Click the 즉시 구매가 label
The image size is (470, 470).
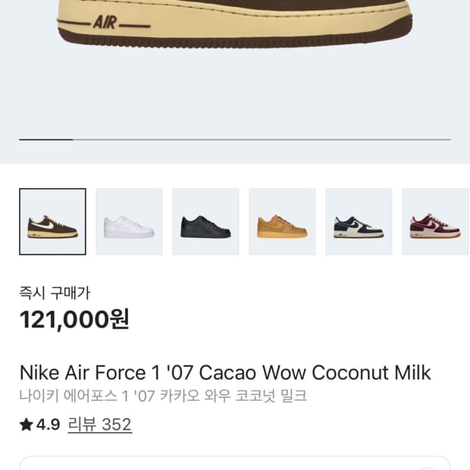click(55, 293)
